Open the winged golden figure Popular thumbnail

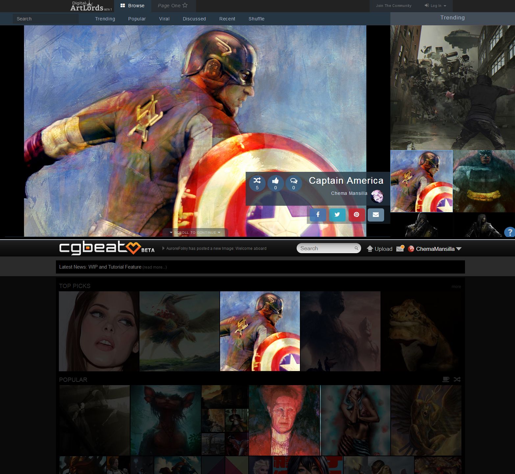pos(426,420)
